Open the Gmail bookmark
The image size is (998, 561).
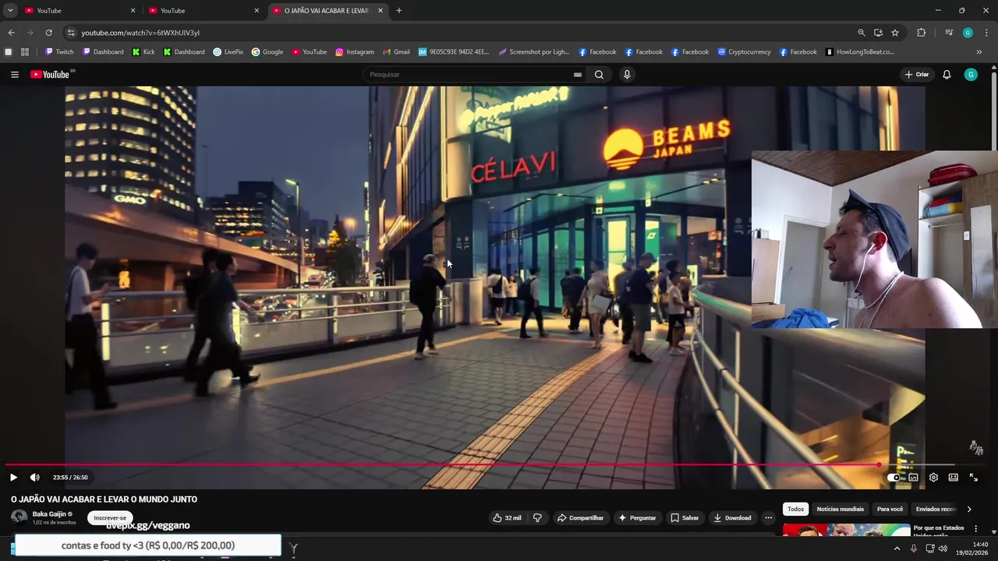tap(396, 52)
